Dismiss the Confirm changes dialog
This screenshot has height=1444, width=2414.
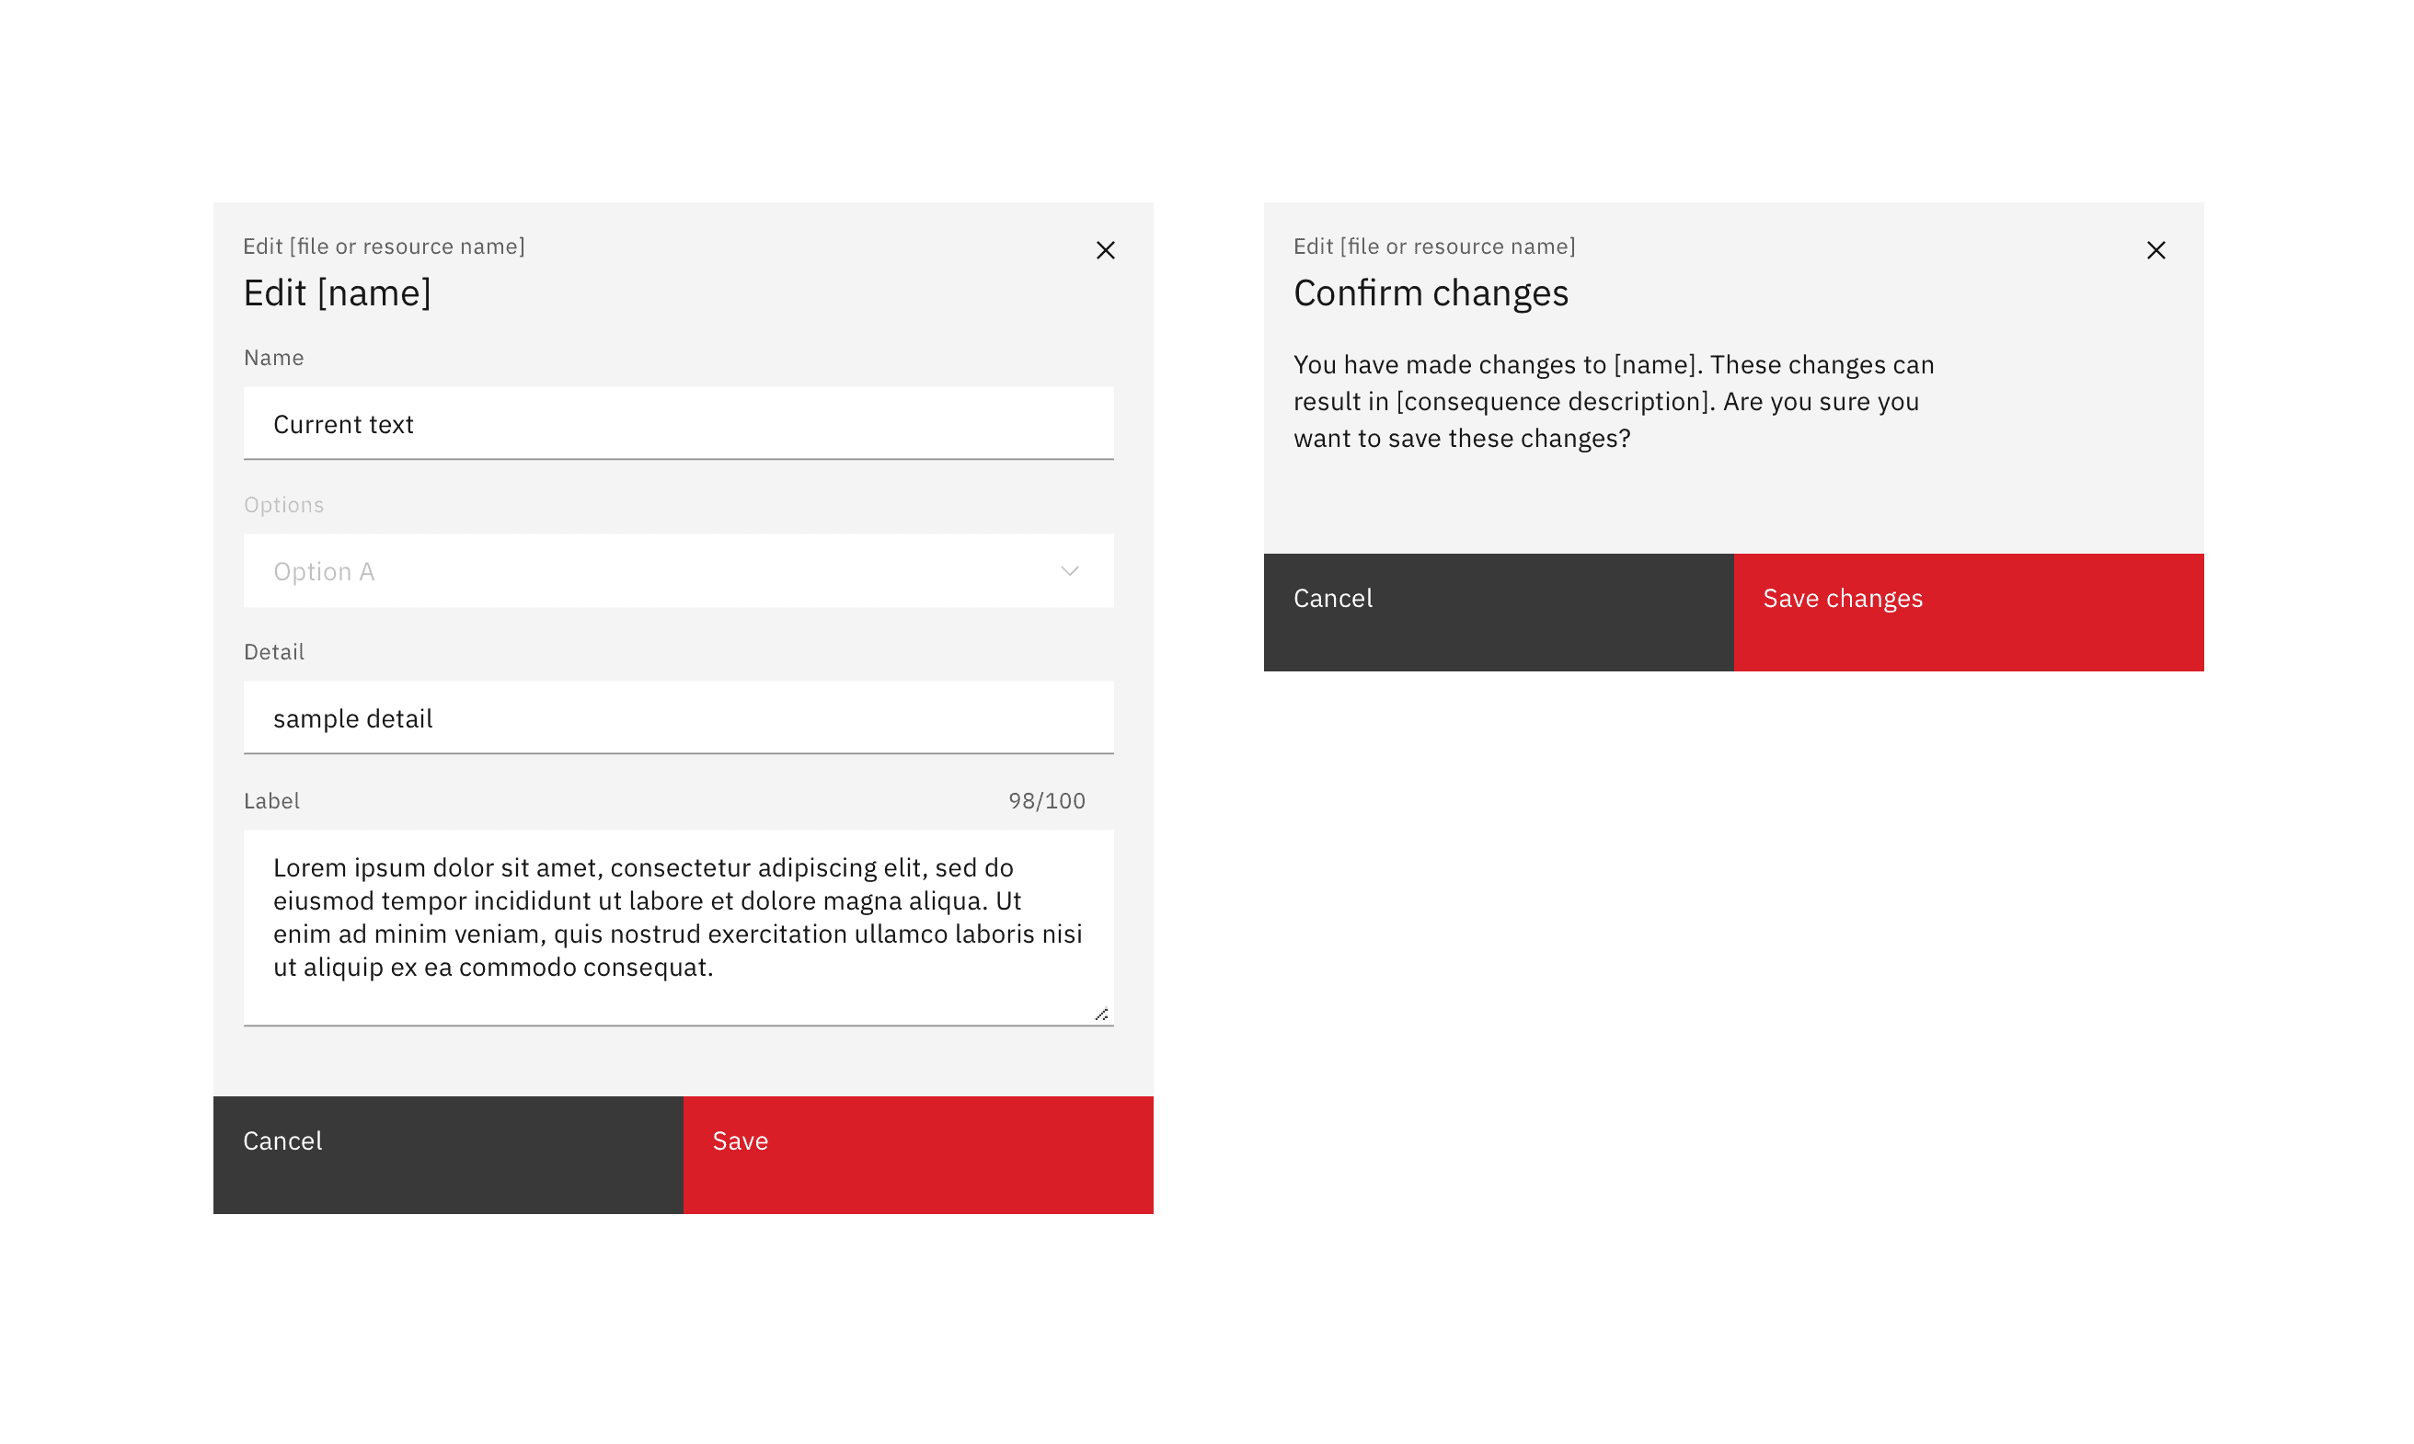pyautogui.click(x=2156, y=250)
